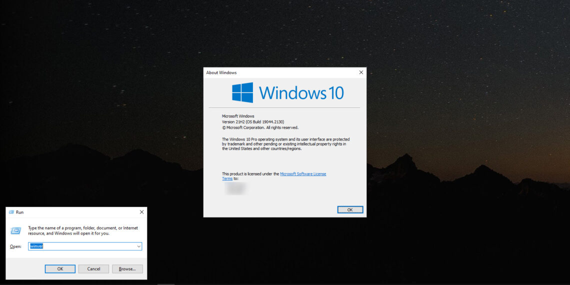Click the Windows 10 Pro trademark paragraph
This screenshot has height=285, width=570.
285,144
